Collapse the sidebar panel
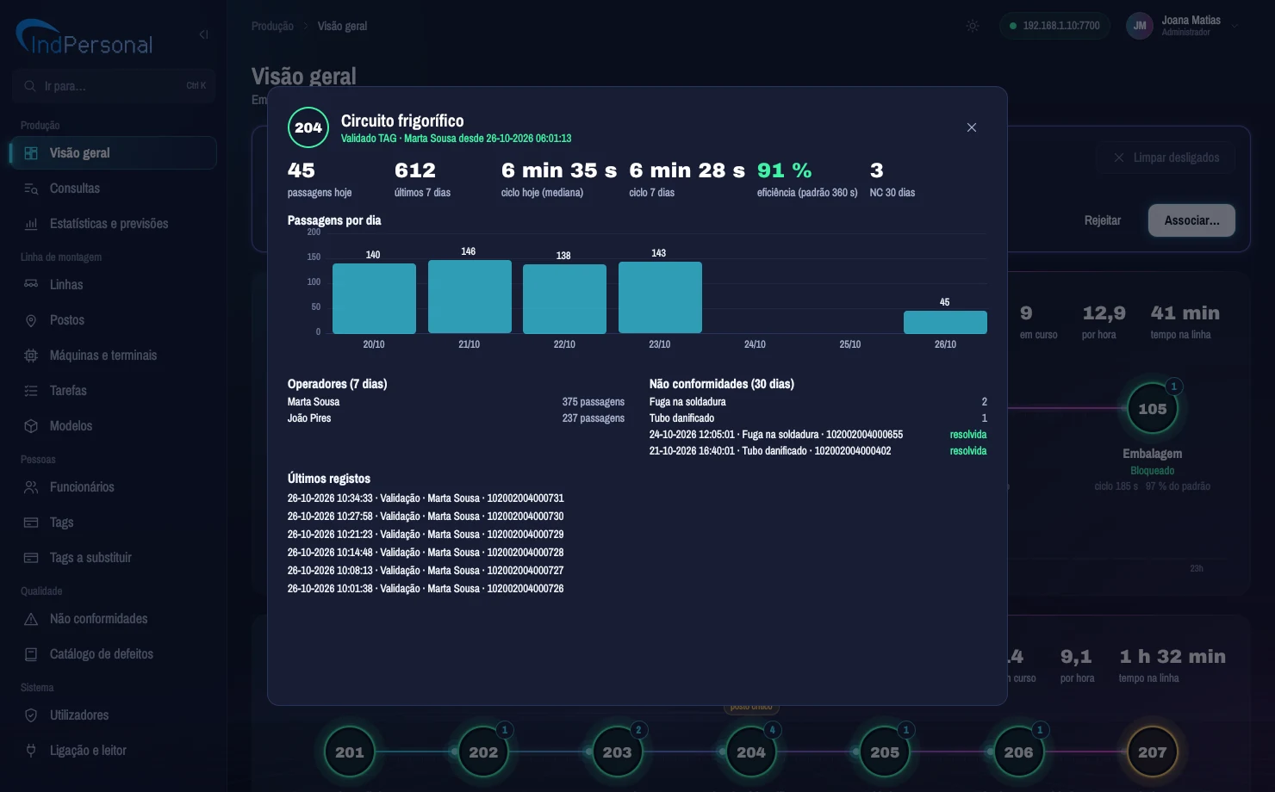 coord(204,34)
